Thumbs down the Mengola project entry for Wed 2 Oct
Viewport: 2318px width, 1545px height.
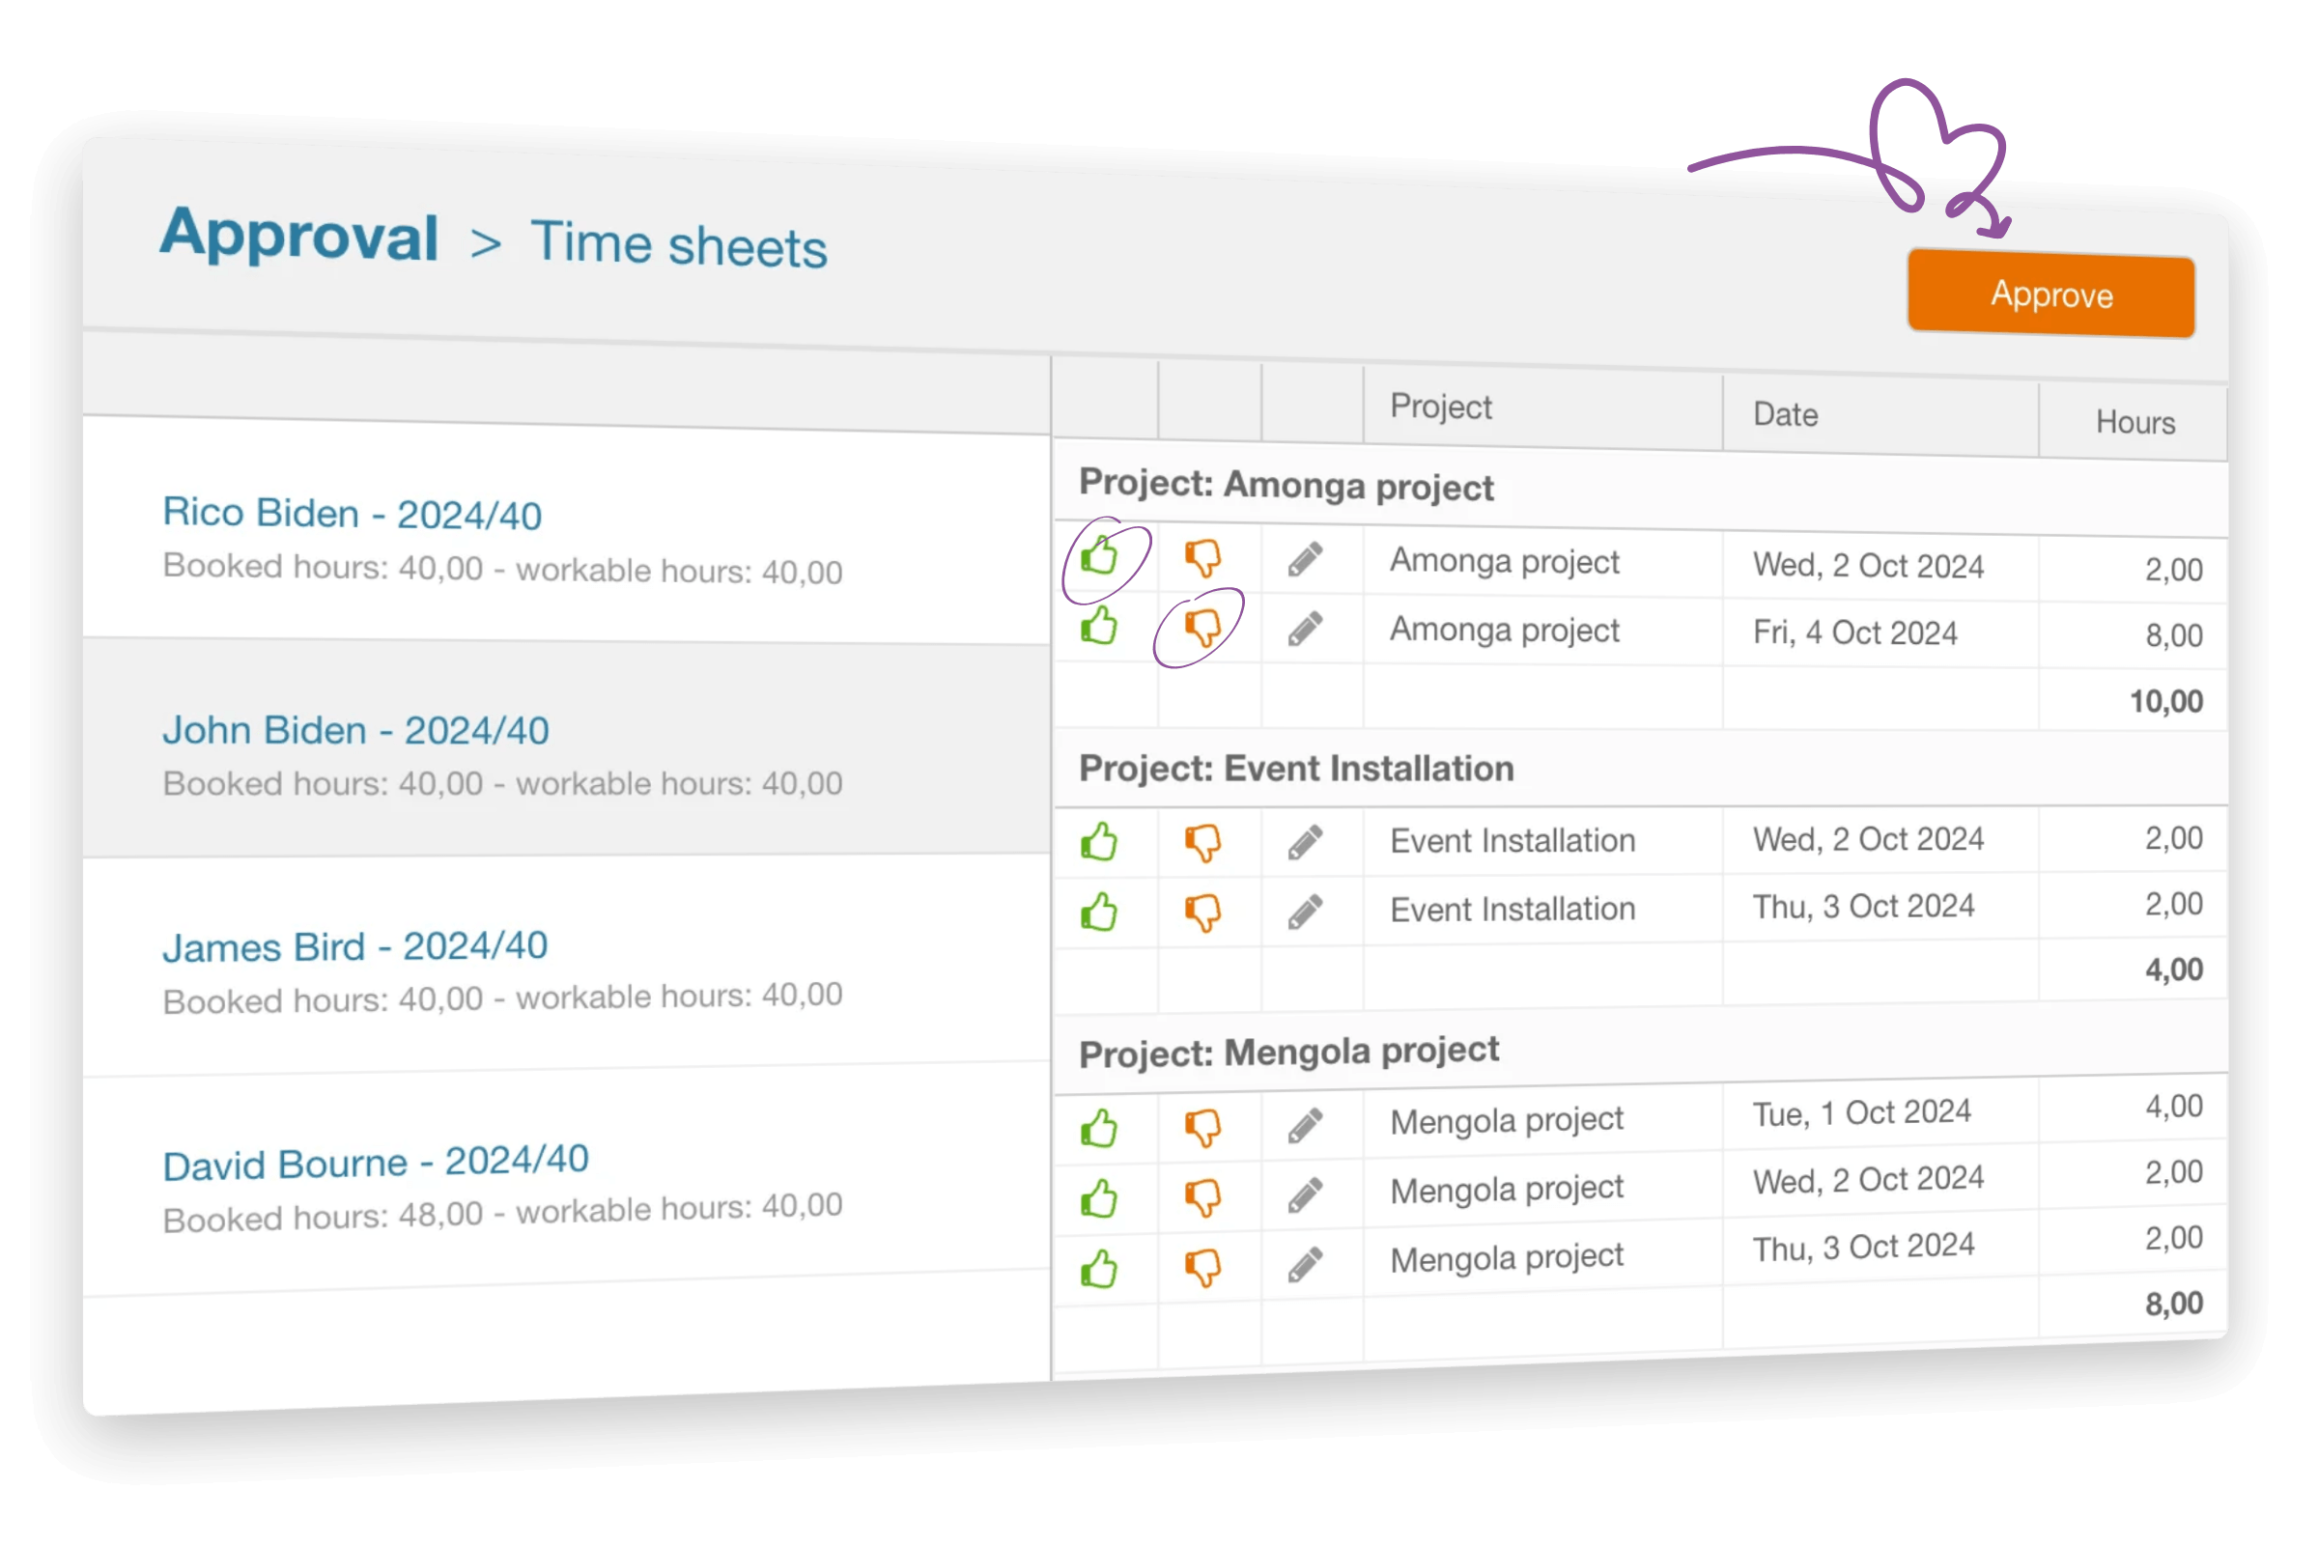point(1204,1197)
